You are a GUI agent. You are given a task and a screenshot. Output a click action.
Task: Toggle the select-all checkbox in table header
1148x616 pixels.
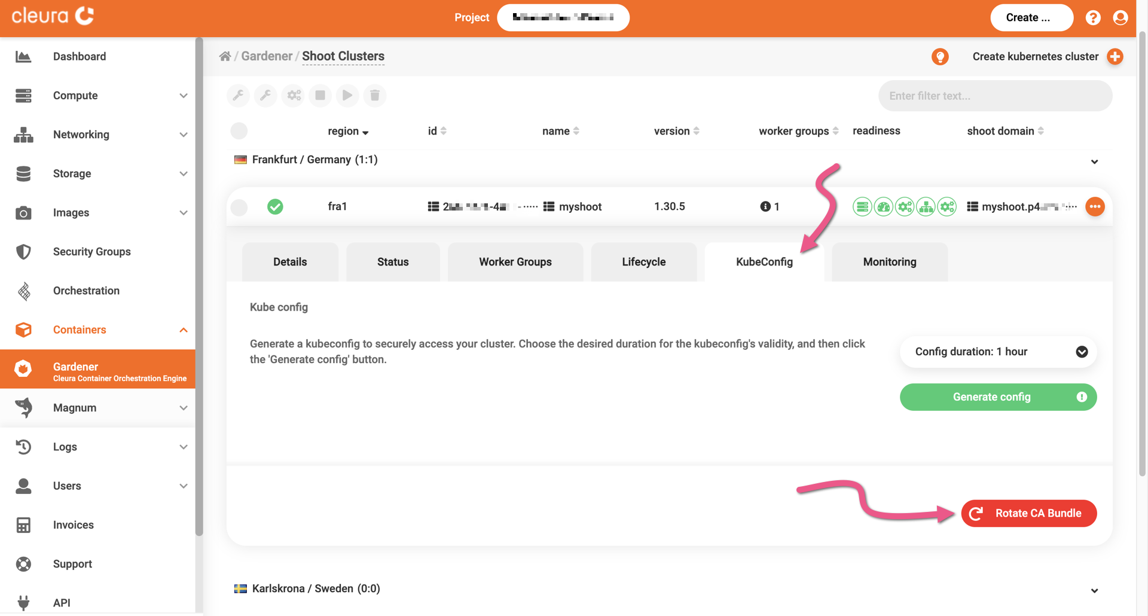pos(239,131)
